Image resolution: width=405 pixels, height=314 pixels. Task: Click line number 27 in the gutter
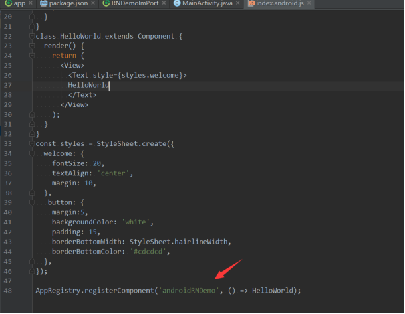(x=8, y=85)
